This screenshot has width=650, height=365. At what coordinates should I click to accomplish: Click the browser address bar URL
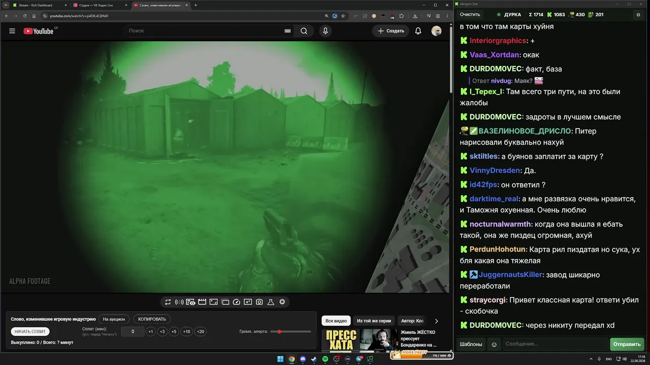79,16
